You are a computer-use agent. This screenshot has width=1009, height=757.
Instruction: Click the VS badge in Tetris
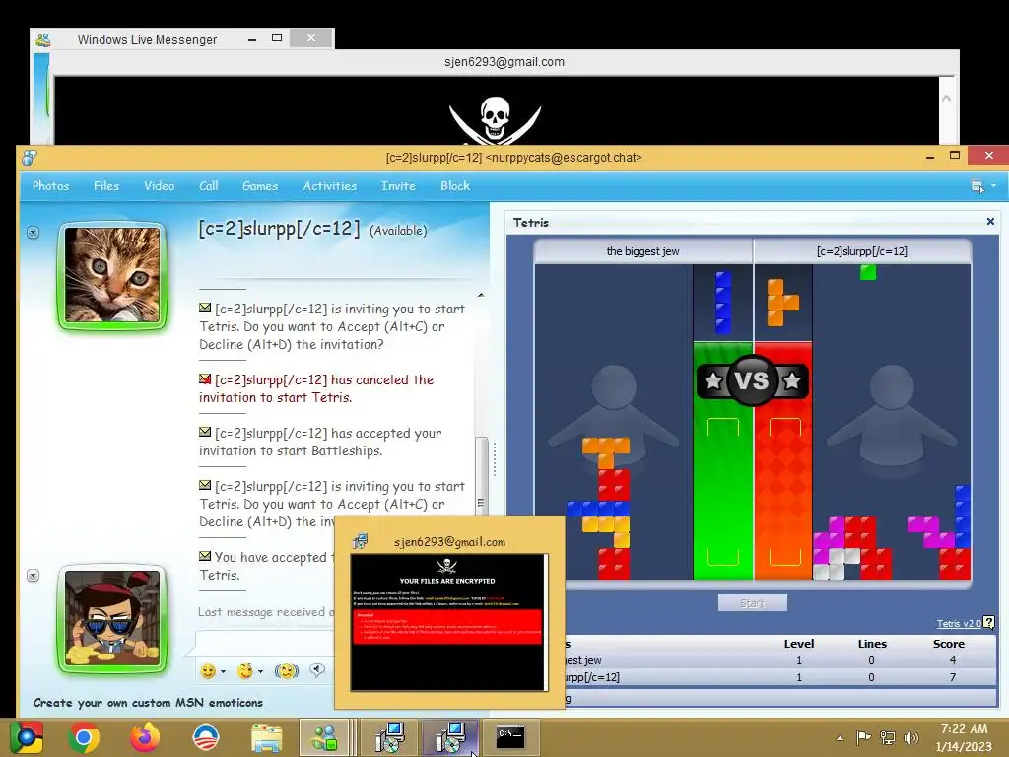(752, 380)
